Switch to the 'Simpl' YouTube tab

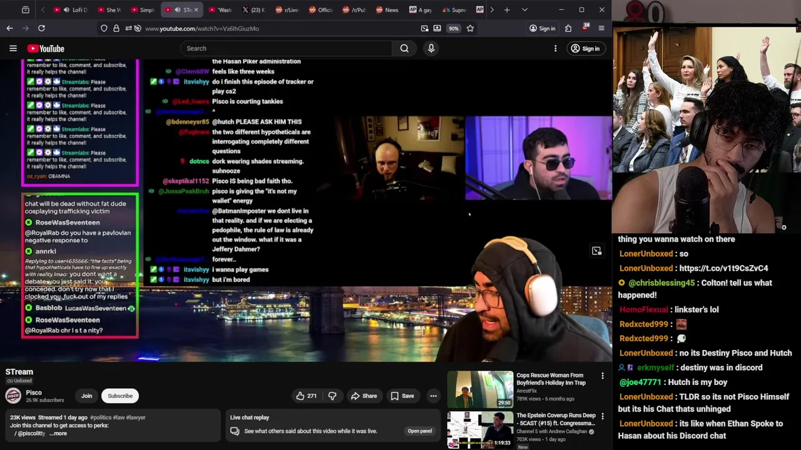[142, 10]
